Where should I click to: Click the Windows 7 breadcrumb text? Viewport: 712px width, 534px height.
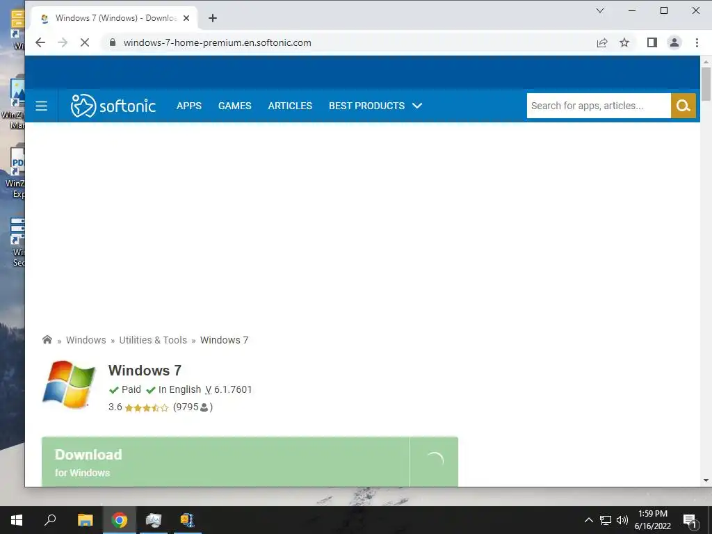click(225, 340)
